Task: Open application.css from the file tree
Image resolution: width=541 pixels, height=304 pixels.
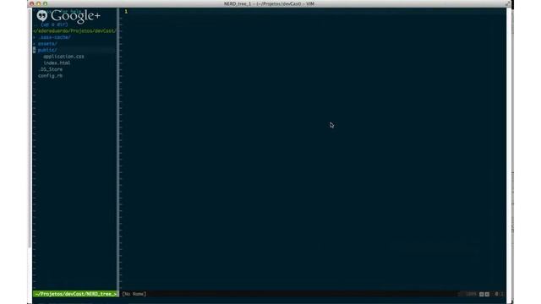Action: point(63,57)
